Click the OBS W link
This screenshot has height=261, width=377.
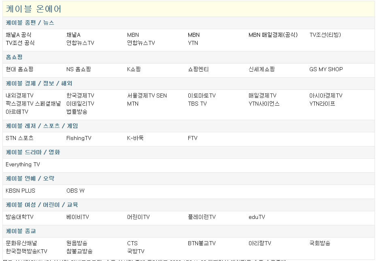(x=75, y=191)
